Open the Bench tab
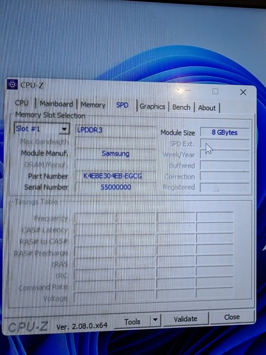 click(x=181, y=107)
